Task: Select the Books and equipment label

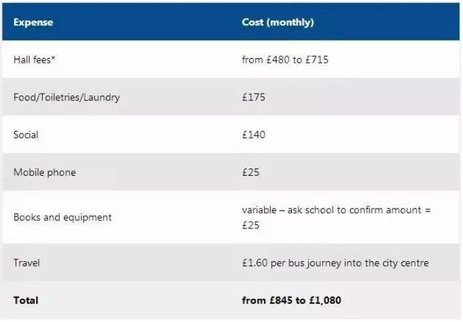Action: point(63,218)
